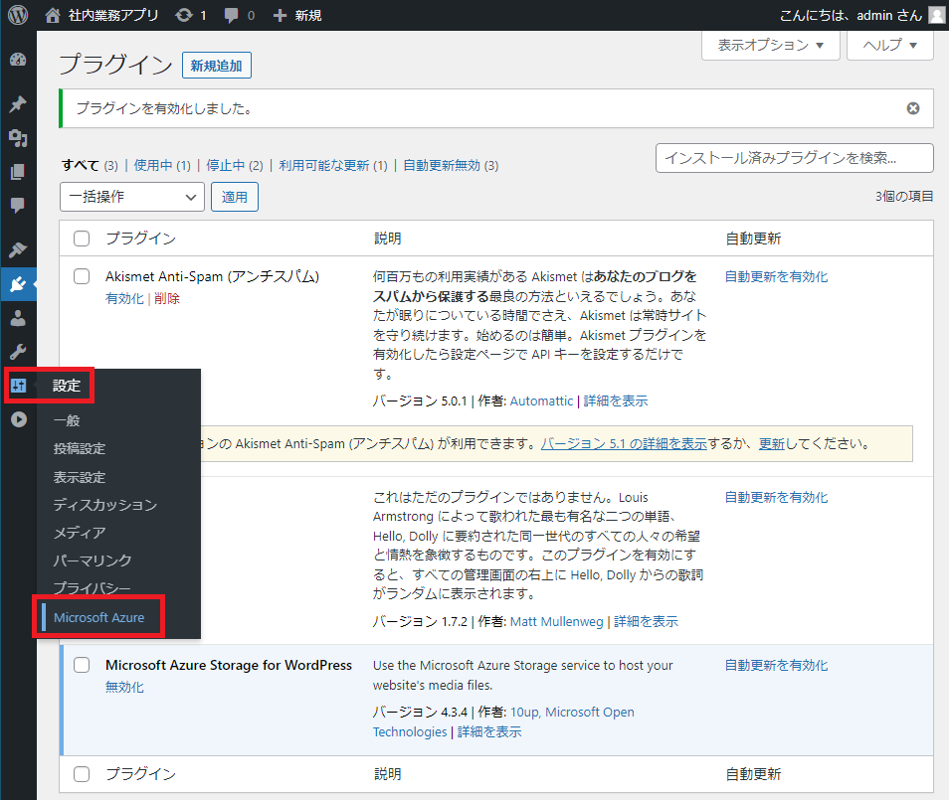Viewport: 949px width, 800px height.
Task: Open ディスカッション settings
Action: click(x=105, y=505)
